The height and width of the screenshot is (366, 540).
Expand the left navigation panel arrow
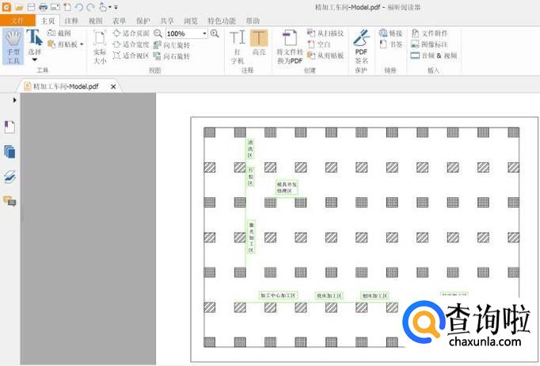(x=14, y=101)
